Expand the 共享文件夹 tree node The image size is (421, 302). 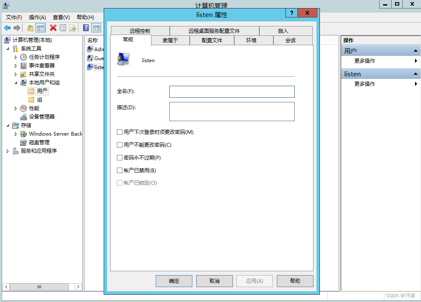click(16, 74)
